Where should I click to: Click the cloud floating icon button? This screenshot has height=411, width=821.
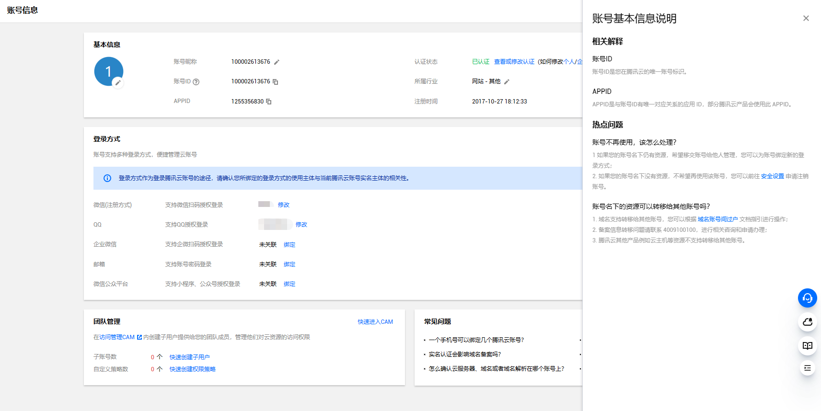[x=807, y=322]
